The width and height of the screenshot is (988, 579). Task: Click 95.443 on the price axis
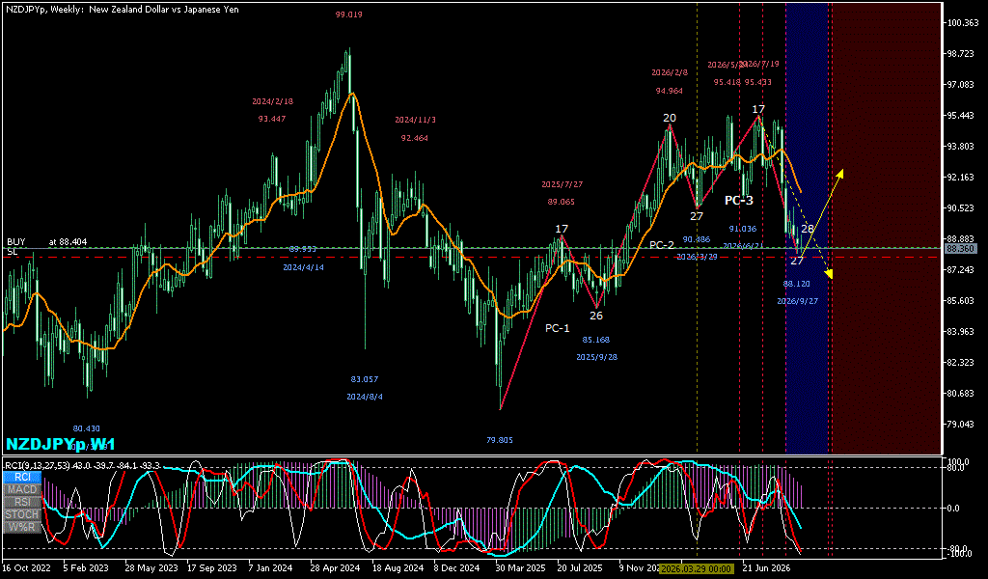tap(961, 115)
